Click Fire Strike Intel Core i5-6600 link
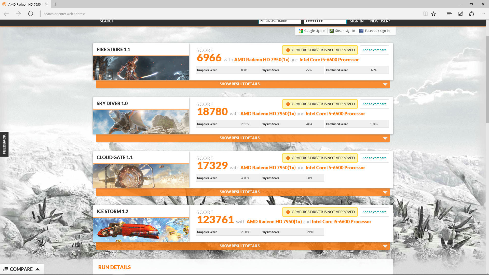The width and height of the screenshot is (489, 275). click(x=329, y=60)
